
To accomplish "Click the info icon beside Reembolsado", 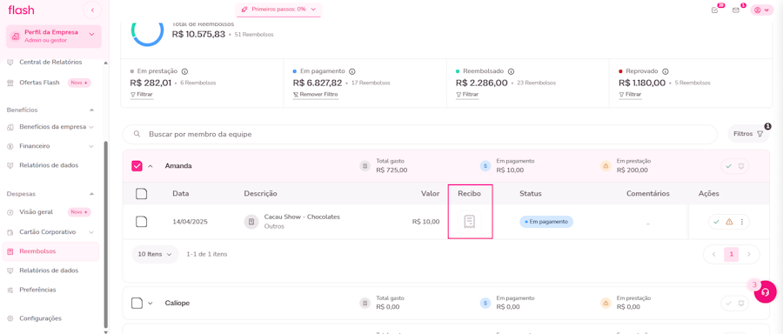I will tap(512, 71).
